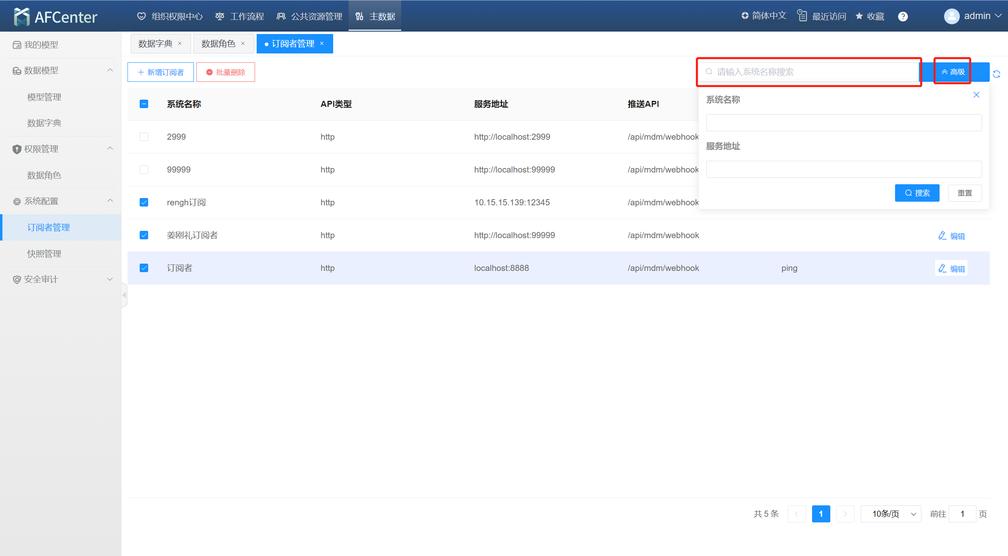Click the admin user avatar
1008x556 pixels.
[x=951, y=16]
